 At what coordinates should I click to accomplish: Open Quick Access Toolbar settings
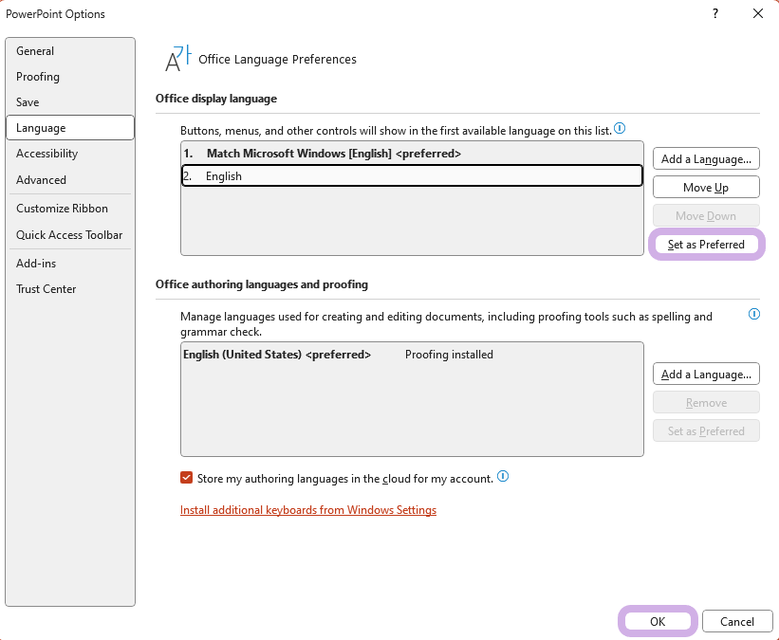[x=69, y=235]
